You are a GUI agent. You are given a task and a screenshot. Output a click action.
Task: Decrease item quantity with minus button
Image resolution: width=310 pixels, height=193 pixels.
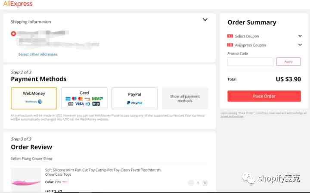(191, 183)
